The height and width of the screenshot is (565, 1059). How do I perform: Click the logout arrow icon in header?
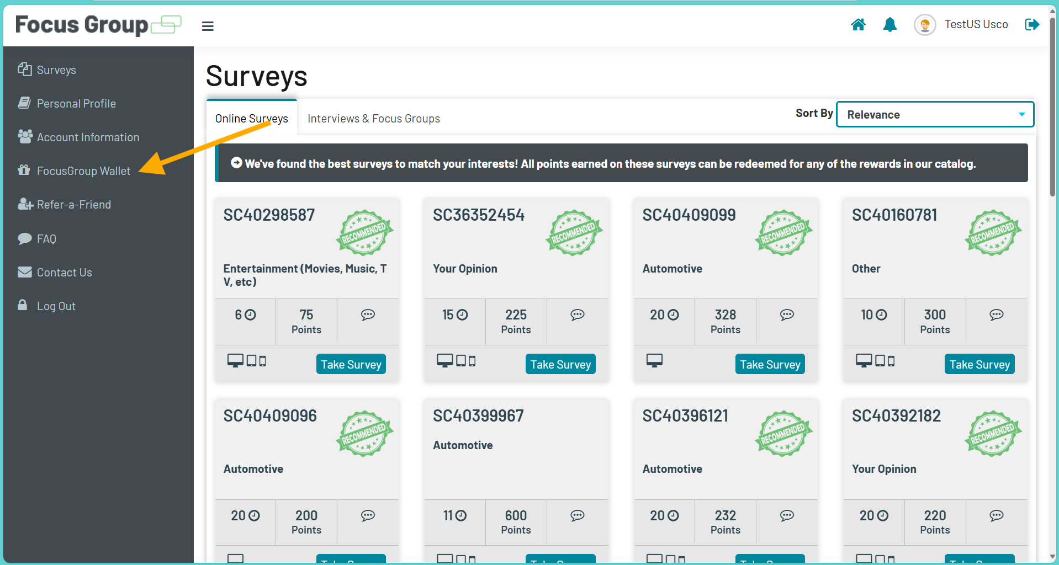[x=1032, y=24]
